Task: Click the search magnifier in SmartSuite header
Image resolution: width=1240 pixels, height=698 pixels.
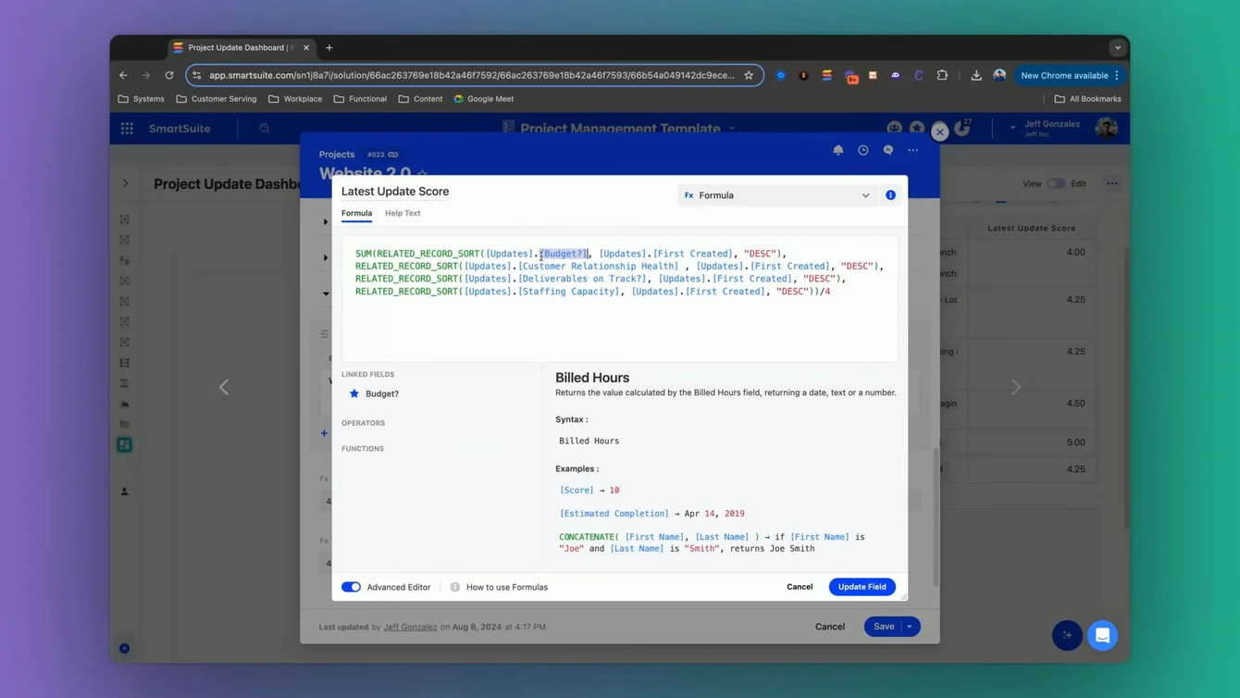Action: 265,129
